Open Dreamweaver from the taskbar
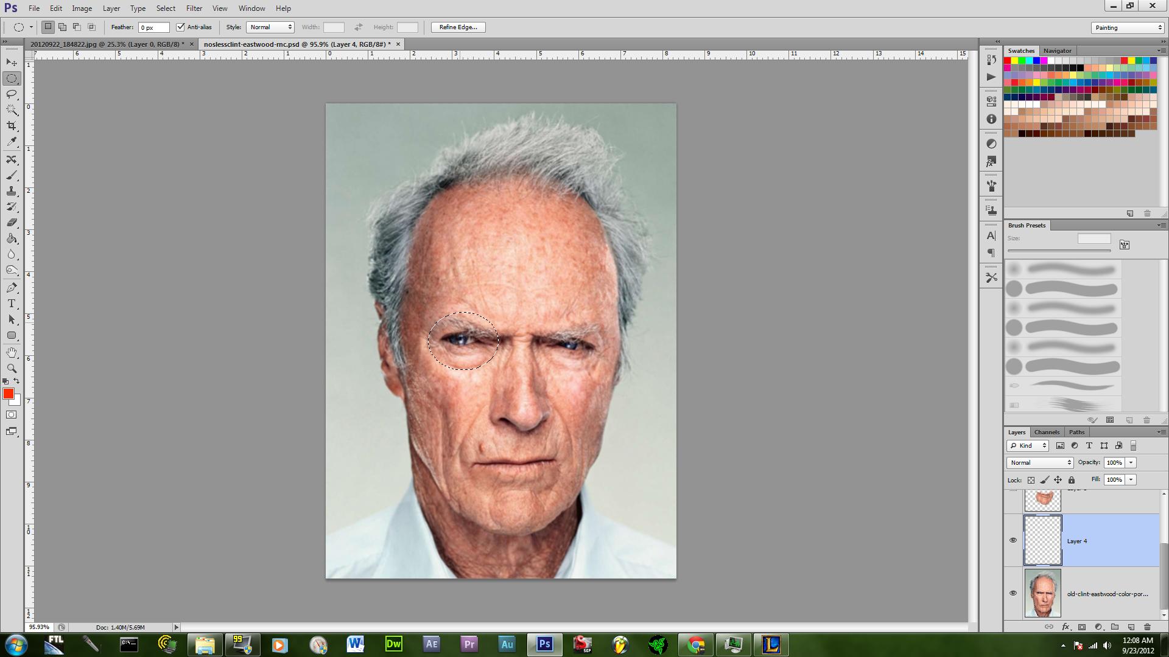Viewport: 1169px width, 657px height. coord(393,644)
